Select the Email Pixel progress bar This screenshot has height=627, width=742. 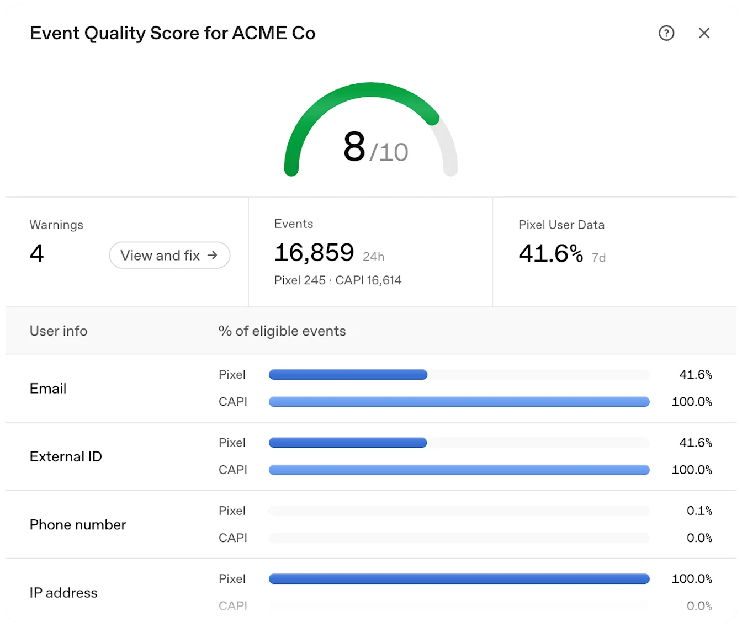pos(459,375)
